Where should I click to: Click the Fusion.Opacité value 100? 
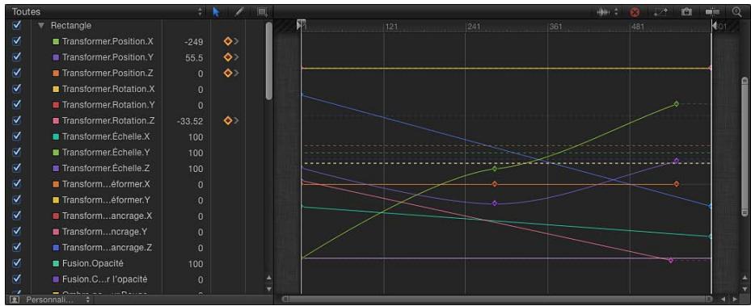(x=196, y=264)
